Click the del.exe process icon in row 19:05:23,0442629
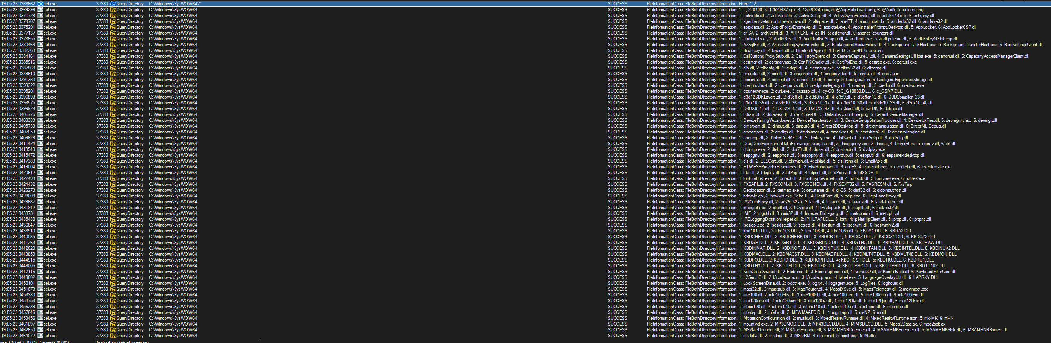The image size is (1051, 343). pos(40,248)
